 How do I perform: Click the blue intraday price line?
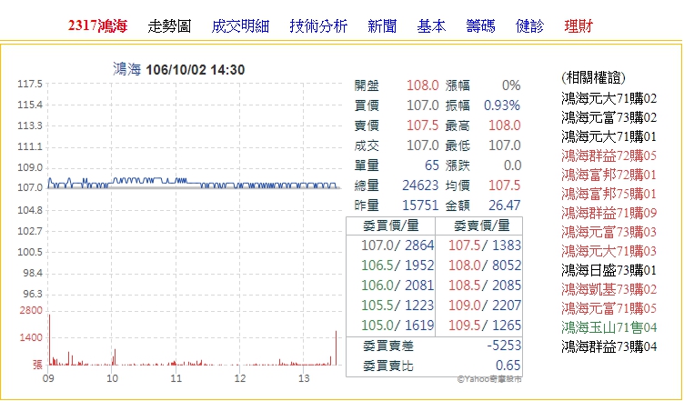coord(193,183)
